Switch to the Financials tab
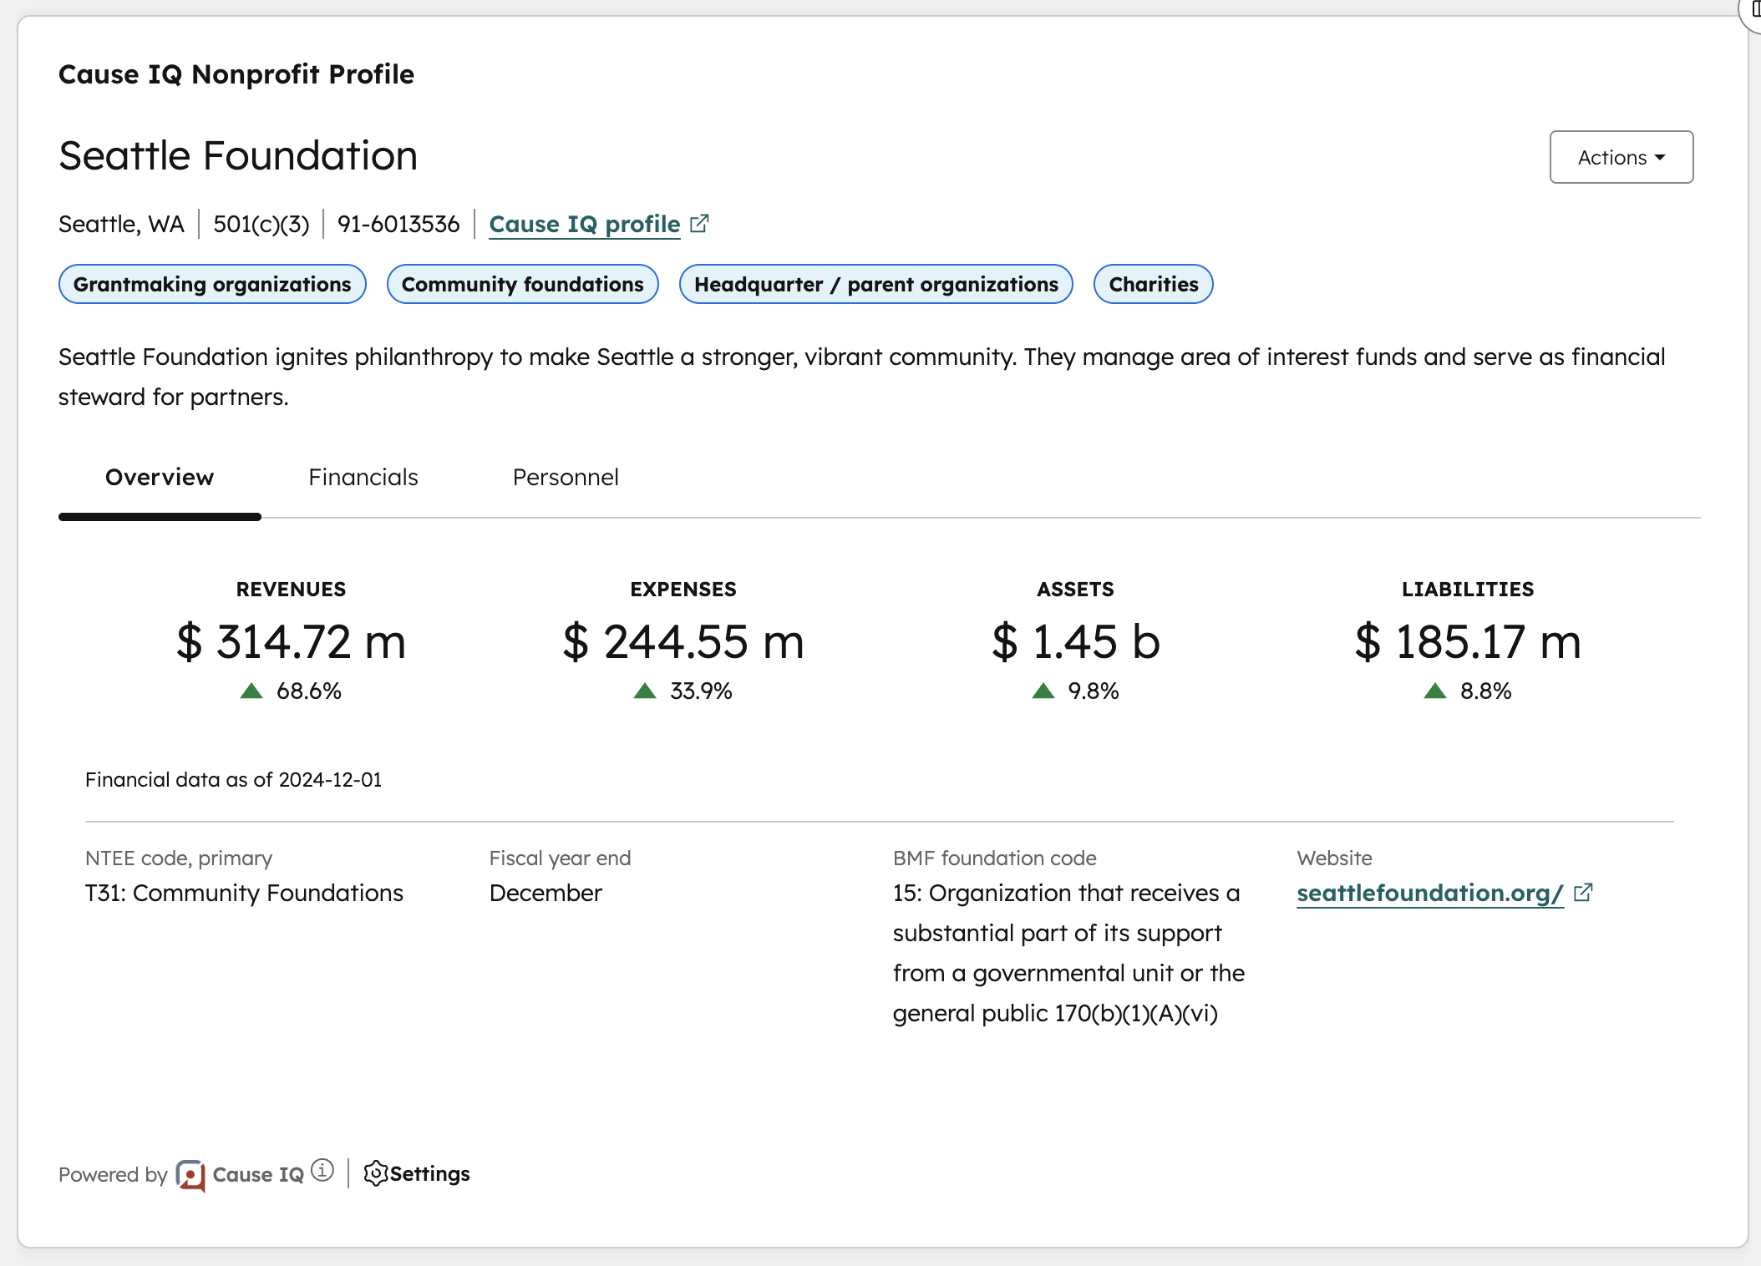 [363, 477]
